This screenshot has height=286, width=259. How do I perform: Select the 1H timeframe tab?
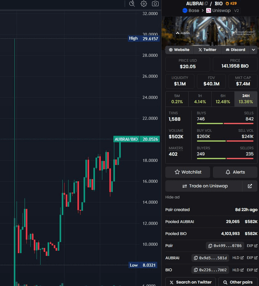click(200, 99)
